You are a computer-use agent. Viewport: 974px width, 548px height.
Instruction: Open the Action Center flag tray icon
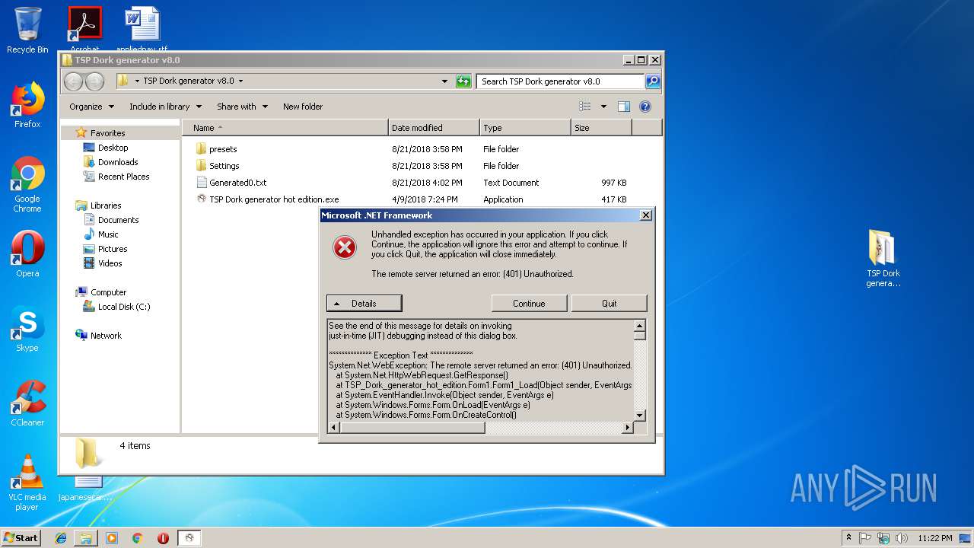865,538
